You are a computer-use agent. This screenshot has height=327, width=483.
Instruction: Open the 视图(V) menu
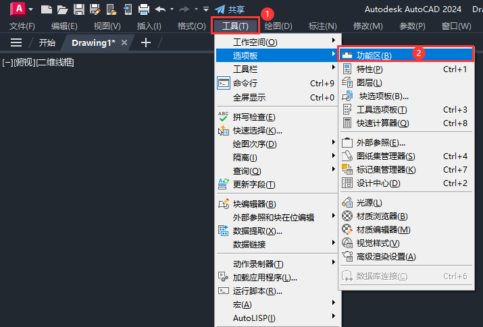(107, 26)
